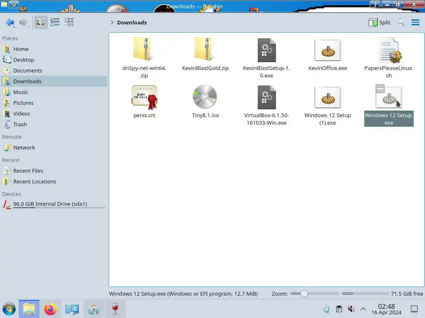Viewport: 425px width, 318px height.
Task: Split the Dolphin view
Action: click(379, 22)
